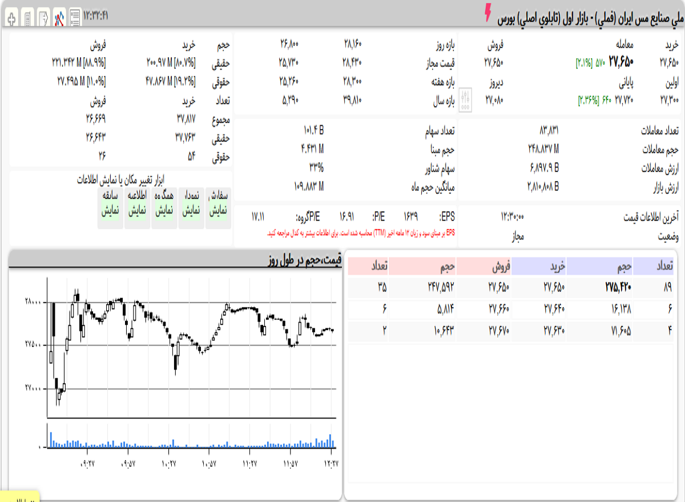Click the total buyer count 37,817

pyautogui.click(x=187, y=119)
